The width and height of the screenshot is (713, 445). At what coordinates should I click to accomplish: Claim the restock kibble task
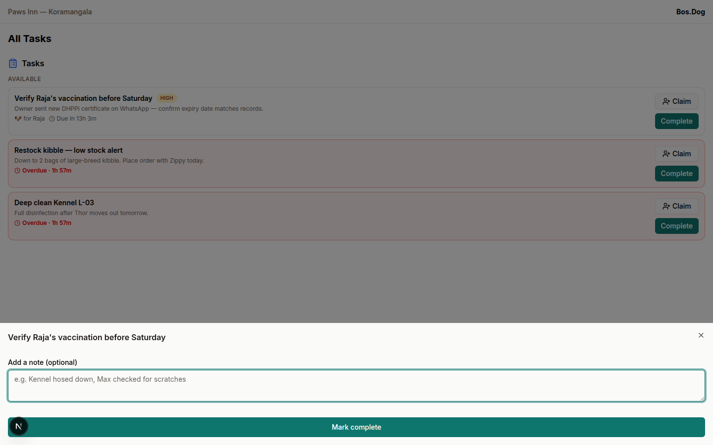676,153
